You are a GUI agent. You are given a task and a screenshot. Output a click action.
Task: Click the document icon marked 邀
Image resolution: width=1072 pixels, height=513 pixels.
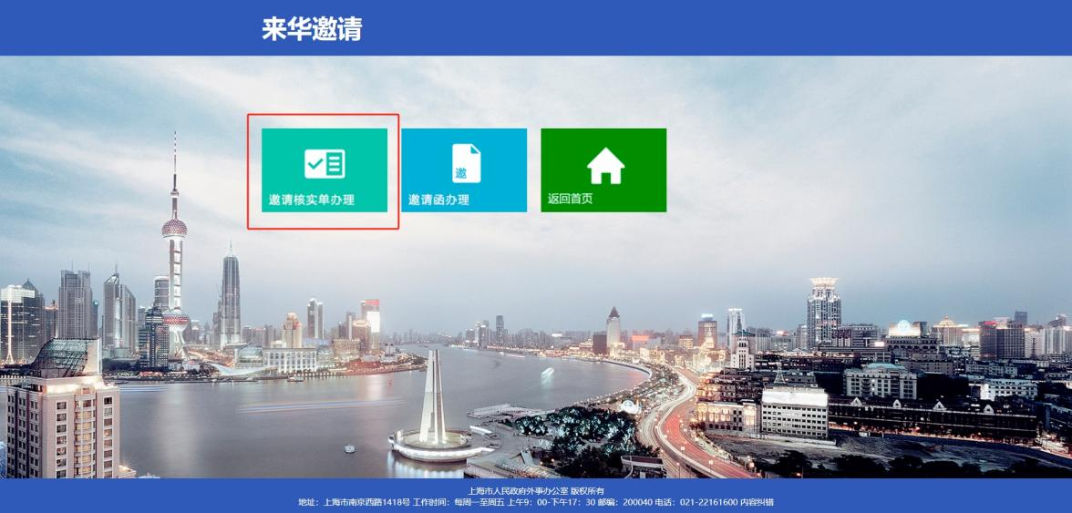(467, 164)
